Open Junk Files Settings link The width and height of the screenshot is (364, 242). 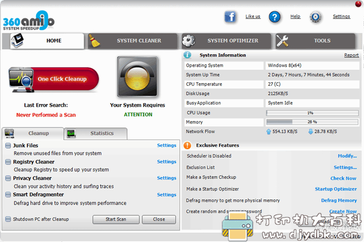[166, 145]
